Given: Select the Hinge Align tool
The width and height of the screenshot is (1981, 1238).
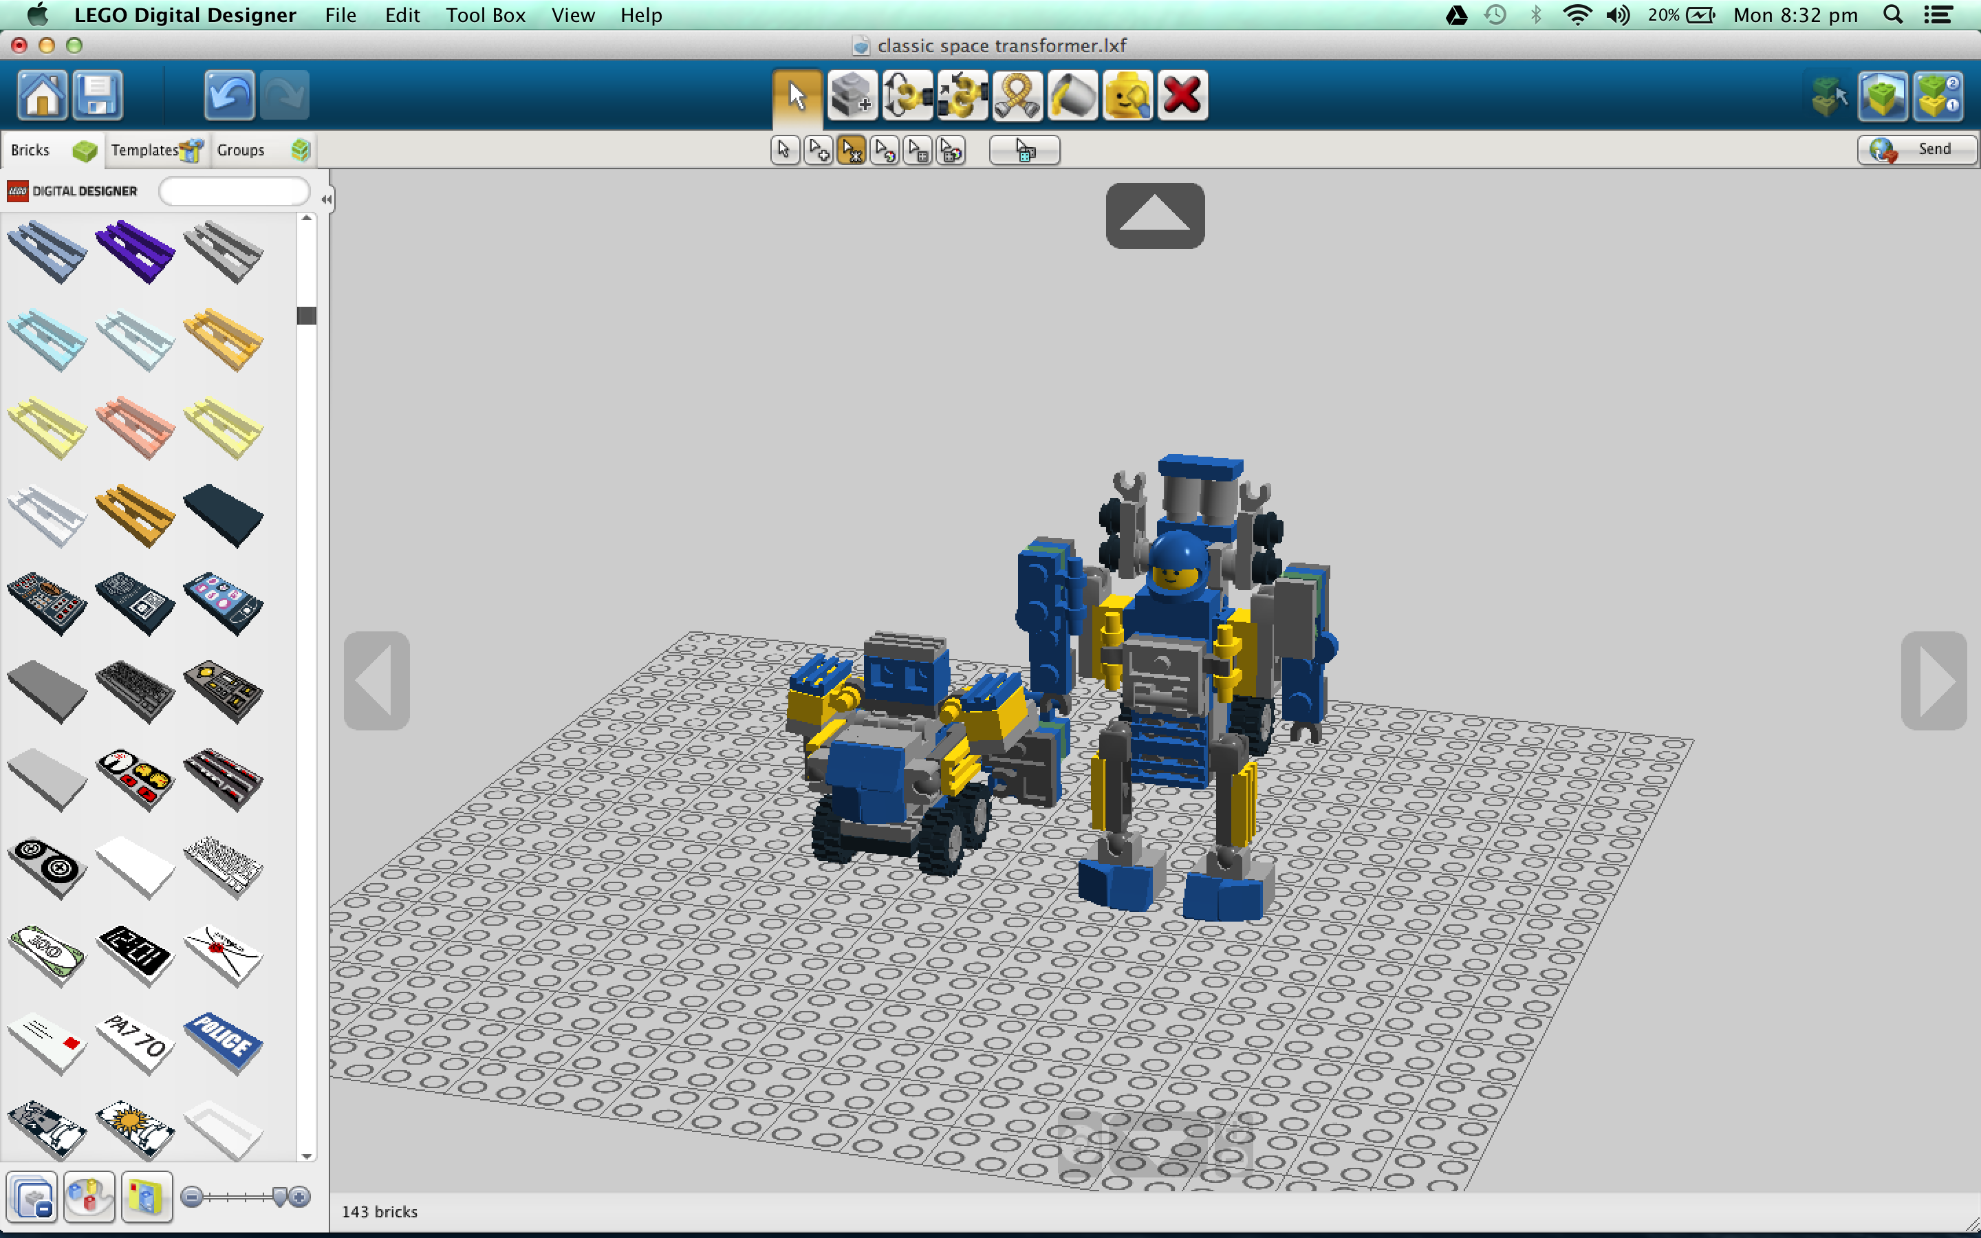Looking at the screenshot, I should (963, 95).
